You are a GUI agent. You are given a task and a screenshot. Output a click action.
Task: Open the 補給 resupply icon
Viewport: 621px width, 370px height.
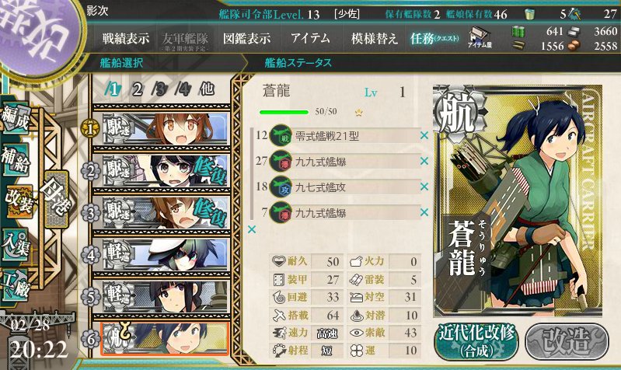pyautogui.click(x=16, y=159)
